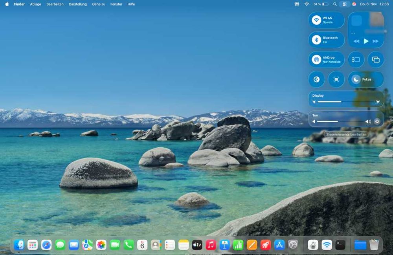
Task: Open the blue folder stack in Dock
Action: tap(360, 245)
